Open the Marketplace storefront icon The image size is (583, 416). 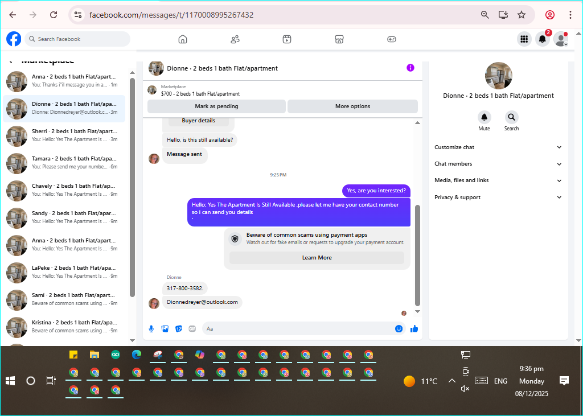click(x=339, y=39)
